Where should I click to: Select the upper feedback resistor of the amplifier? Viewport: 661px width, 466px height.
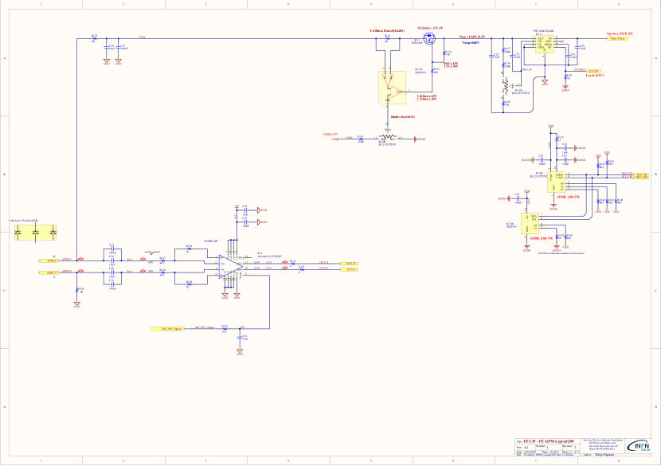coord(190,249)
